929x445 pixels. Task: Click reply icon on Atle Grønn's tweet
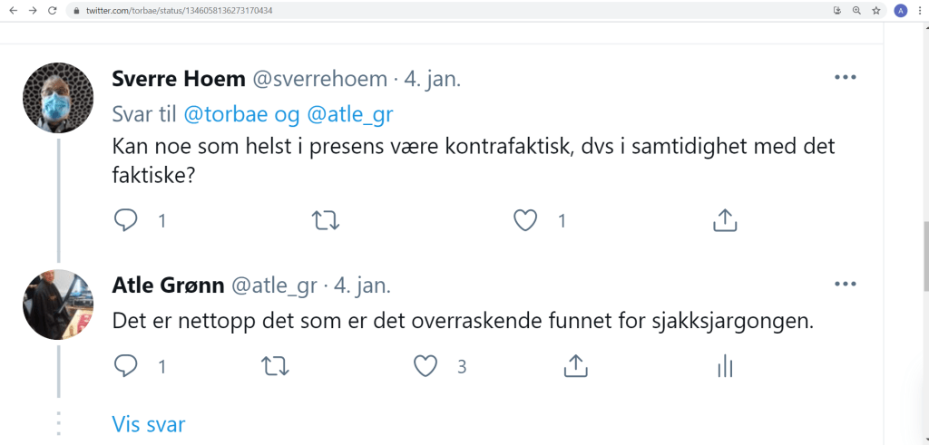coord(124,366)
